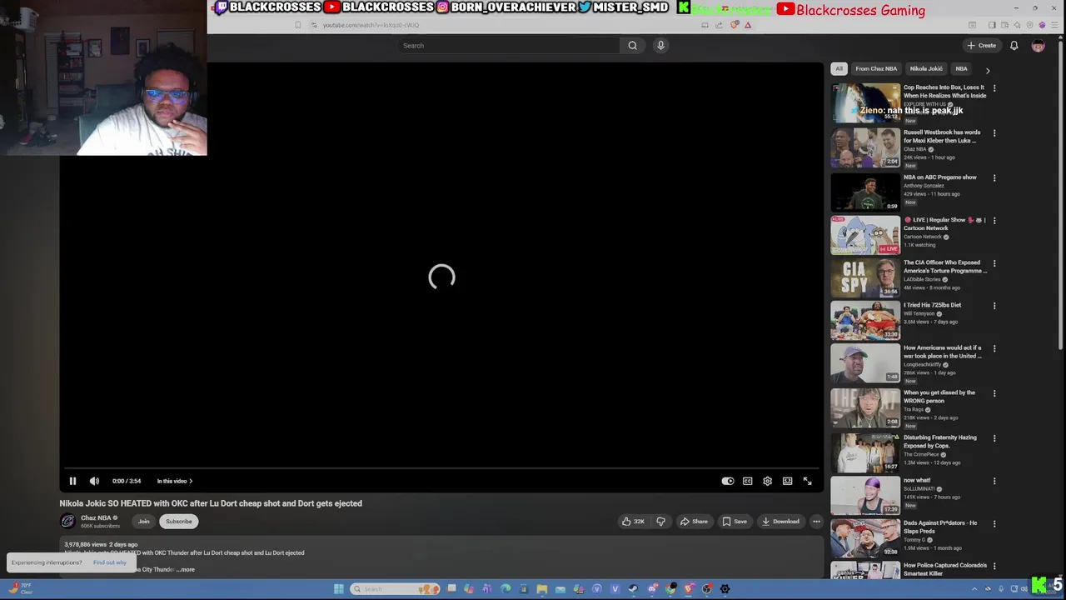Mute the video volume speaker icon

tap(94, 481)
